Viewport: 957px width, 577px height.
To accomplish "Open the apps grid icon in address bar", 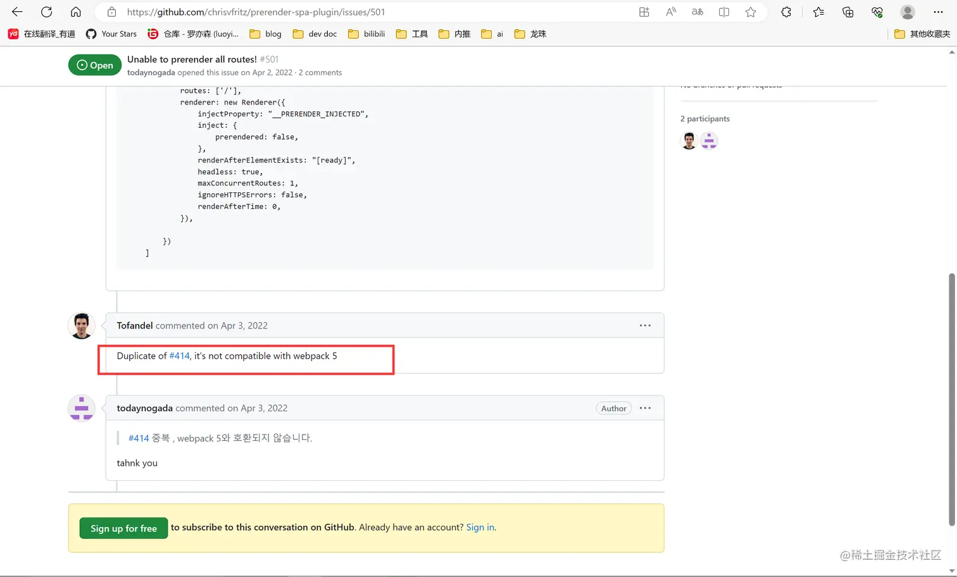I will pos(644,12).
